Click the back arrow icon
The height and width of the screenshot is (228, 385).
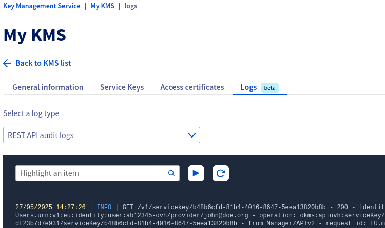(x=7, y=63)
